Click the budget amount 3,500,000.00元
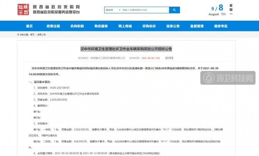The height and width of the screenshot is (156, 259). (x=58, y=100)
